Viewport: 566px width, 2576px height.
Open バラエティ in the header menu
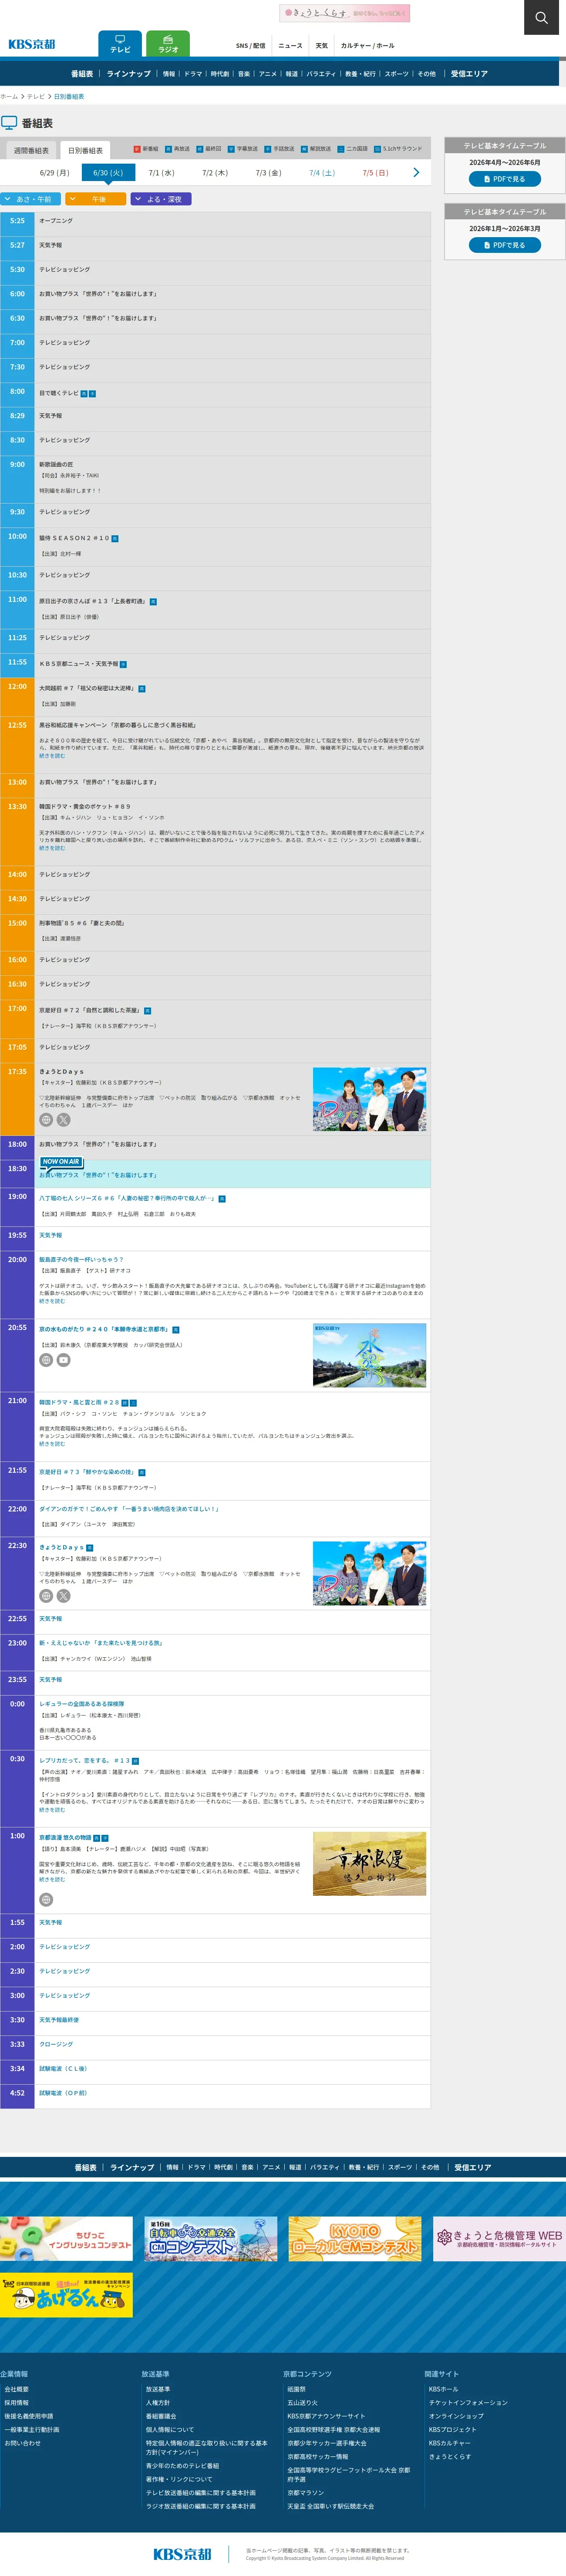point(321,74)
